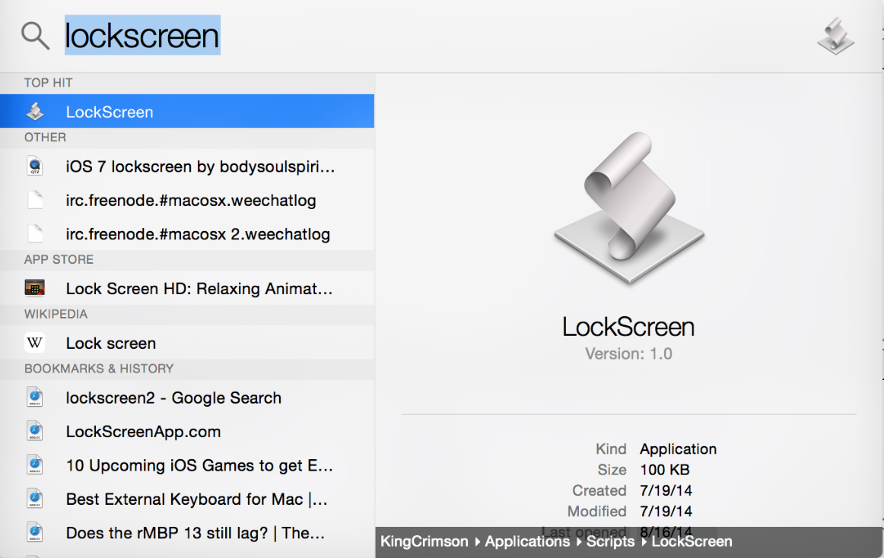Click the Size value 100 KB
The height and width of the screenshot is (558, 884).
tap(665, 470)
